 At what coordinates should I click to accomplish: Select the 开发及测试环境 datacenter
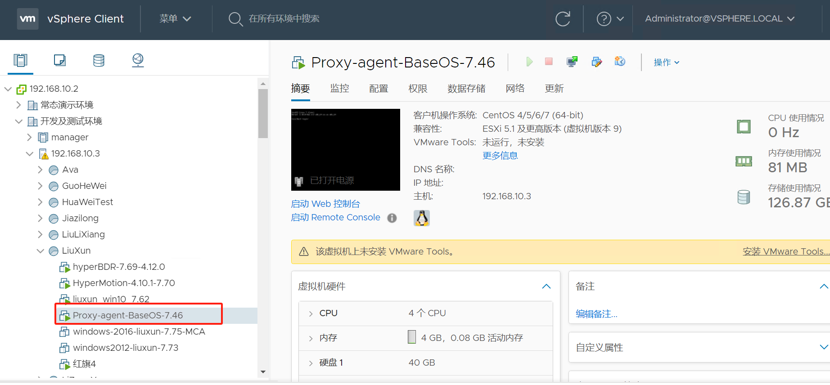[x=71, y=121]
